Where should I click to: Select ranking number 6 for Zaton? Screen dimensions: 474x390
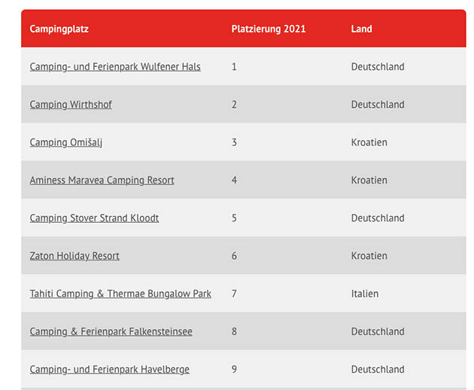point(234,256)
